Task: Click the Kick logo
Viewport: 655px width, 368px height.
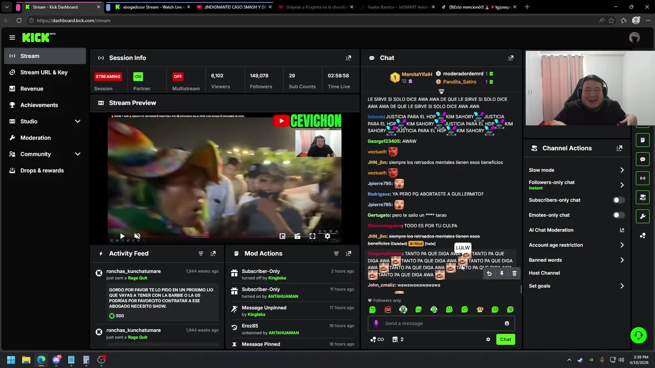Action: coord(38,37)
